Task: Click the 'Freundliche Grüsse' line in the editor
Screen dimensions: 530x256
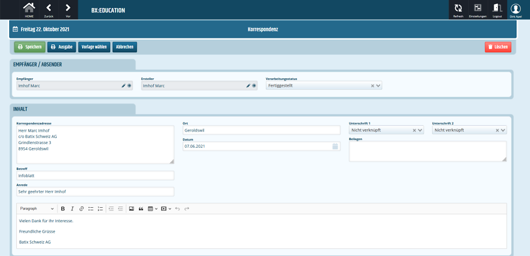Action: pyautogui.click(x=37, y=232)
